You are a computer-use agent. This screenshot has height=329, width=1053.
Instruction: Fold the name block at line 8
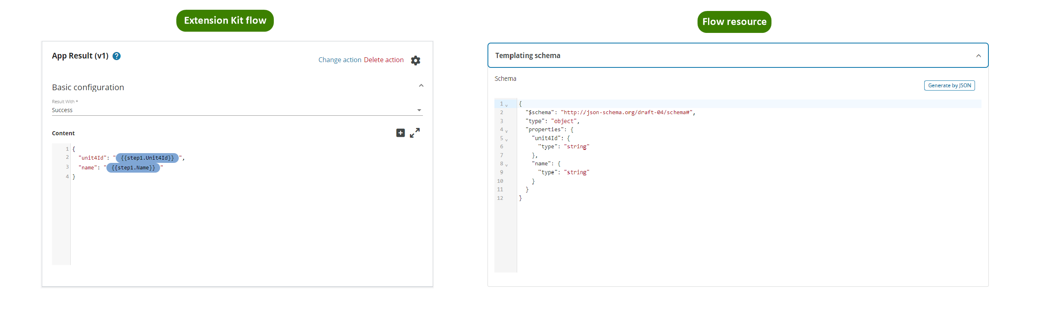coord(507,165)
